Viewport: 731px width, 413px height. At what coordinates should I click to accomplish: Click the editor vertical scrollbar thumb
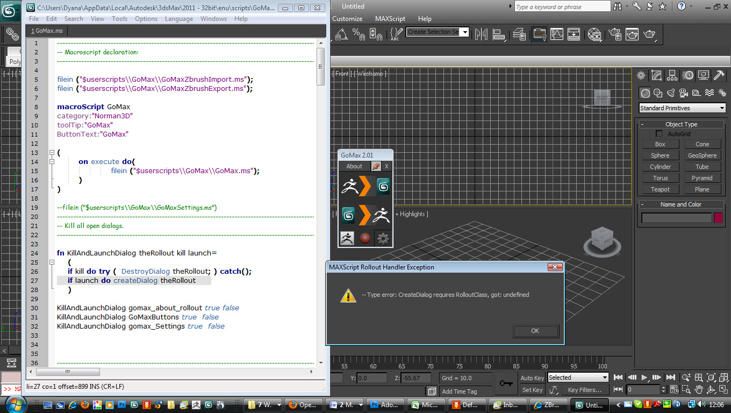pyautogui.click(x=320, y=66)
